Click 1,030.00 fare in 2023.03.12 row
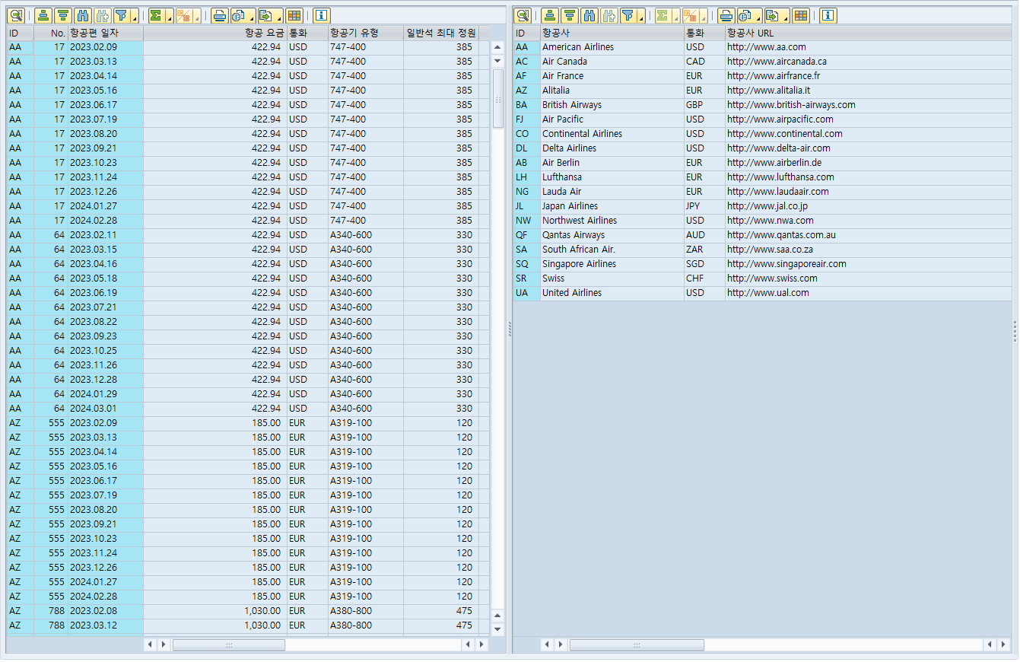Viewport: 1020px width, 662px height. [215, 625]
